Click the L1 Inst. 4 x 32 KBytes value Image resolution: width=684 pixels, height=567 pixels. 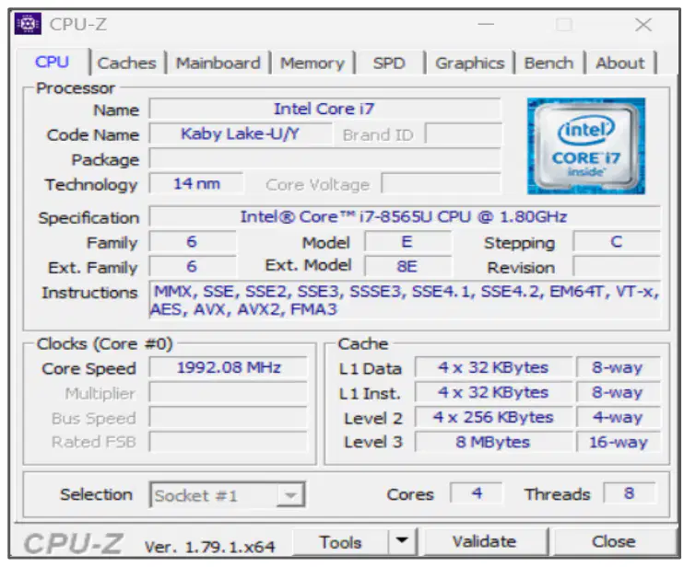click(x=493, y=392)
